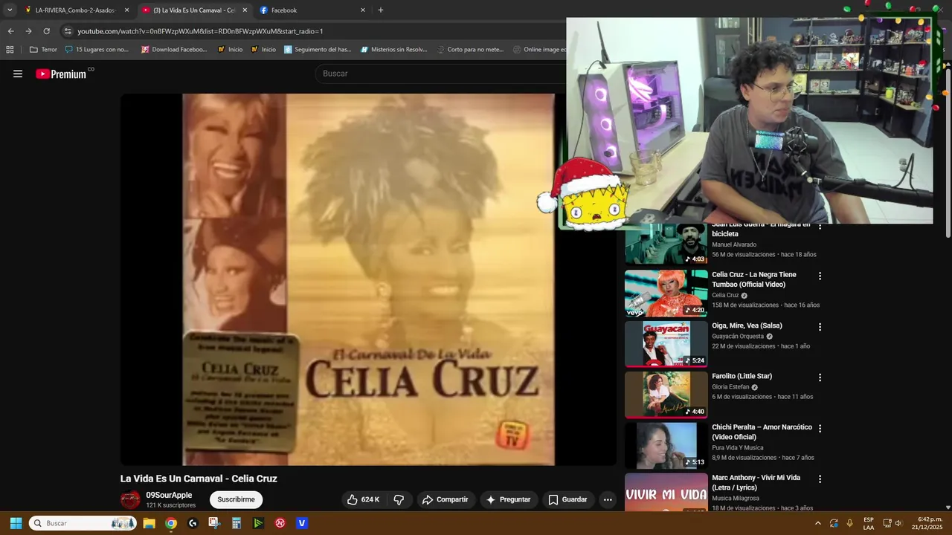The height and width of the screenshot is (535, 952).
Task: Open Calculator app in the taskbar
Action: pos(237,523)
